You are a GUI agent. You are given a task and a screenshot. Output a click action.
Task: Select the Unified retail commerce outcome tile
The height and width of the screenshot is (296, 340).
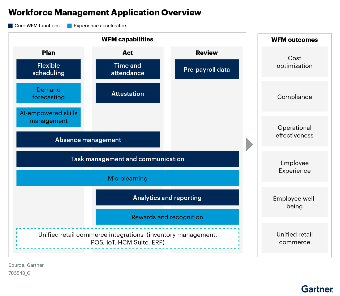click(295, 238)
